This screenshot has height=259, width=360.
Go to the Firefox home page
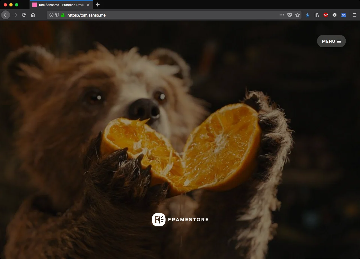[33, 15]
